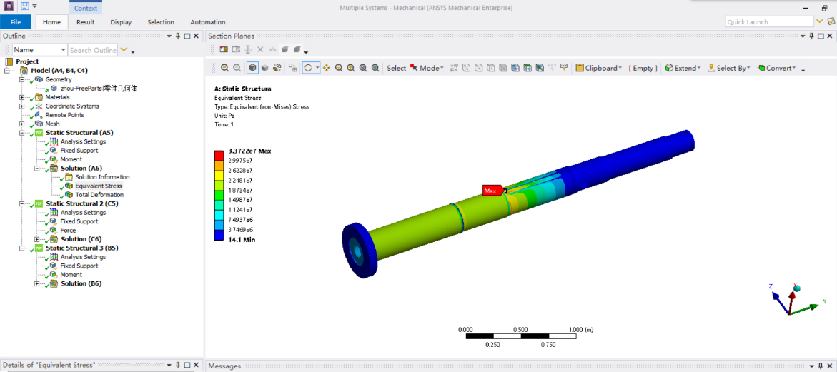
Task: Select Total Deformation result
Action: click(x=99, y=194)
